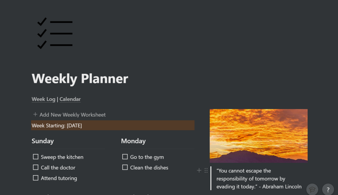Image resolution: width=338 pixels, height=195 pixels.
Task: Check the "Sweep the kitchen" checkbox
Action: [x=36, y=157]
